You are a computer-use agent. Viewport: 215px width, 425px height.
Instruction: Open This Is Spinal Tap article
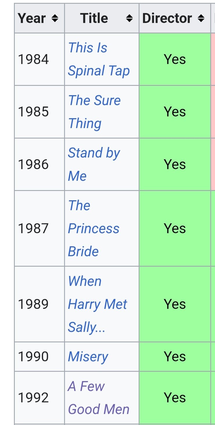pyautogui.click(x=99, y=59)
